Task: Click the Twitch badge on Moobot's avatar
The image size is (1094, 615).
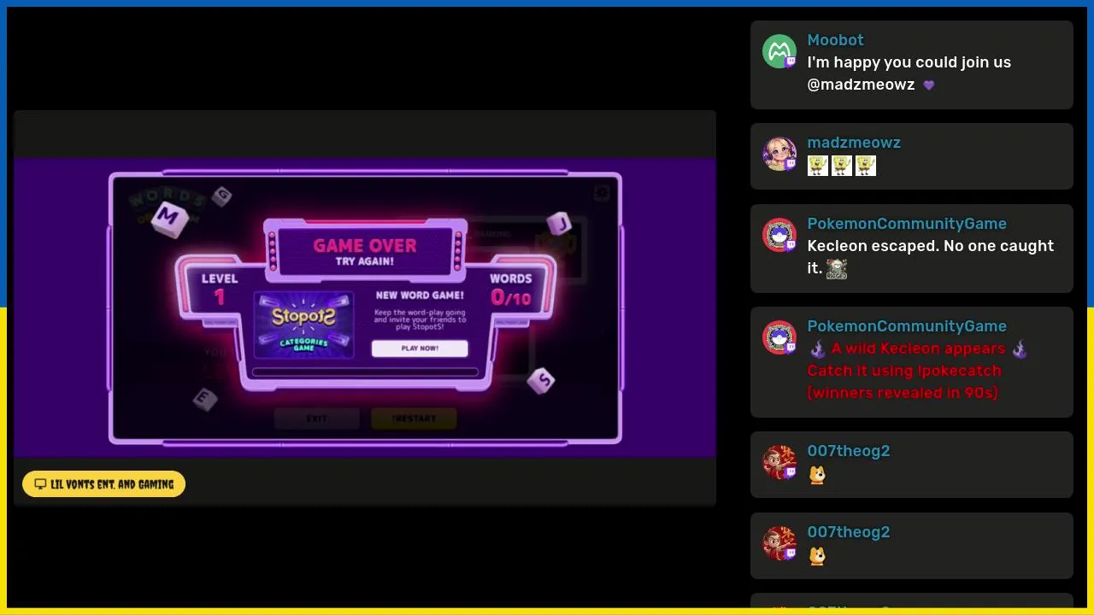Action: pyautogui.click(x=791, y=61)
